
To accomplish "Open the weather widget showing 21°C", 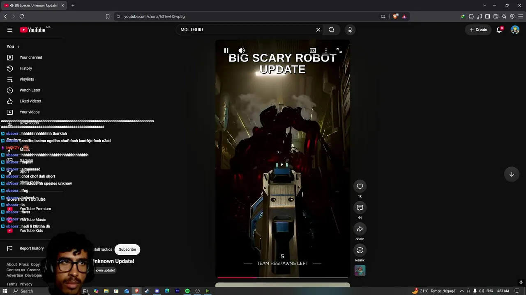I will tap(433, 291).
